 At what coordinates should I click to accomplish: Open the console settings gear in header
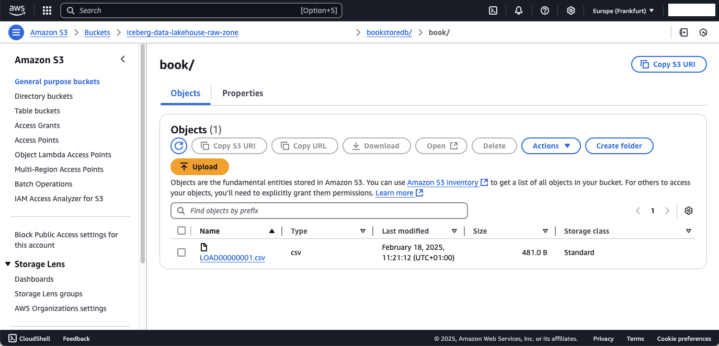tap(571, 10)
